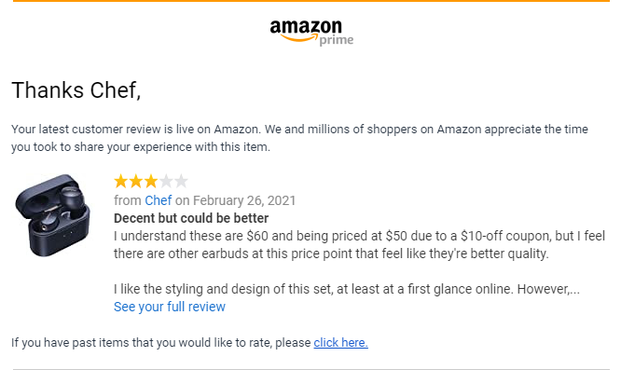Click 'If you have past items' text
This screenshot has width=621, height=370.
[x=160, y=343]
